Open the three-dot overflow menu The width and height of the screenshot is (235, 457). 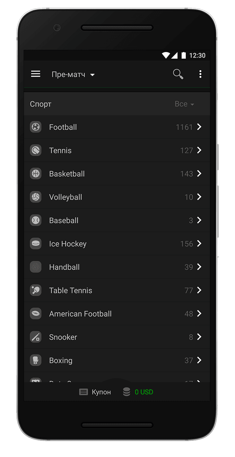point(200,74)
